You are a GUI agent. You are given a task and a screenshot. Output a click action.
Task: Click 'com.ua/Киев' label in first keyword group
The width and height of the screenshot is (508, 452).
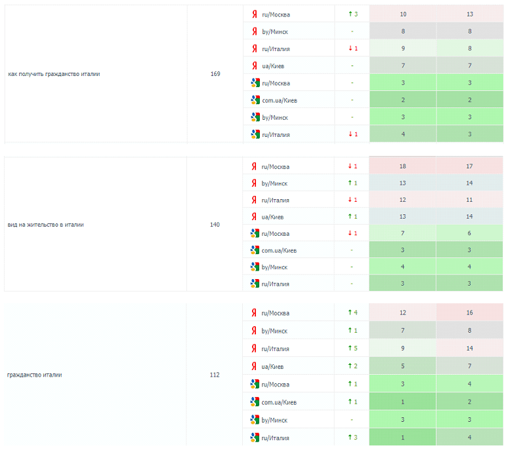280,100
